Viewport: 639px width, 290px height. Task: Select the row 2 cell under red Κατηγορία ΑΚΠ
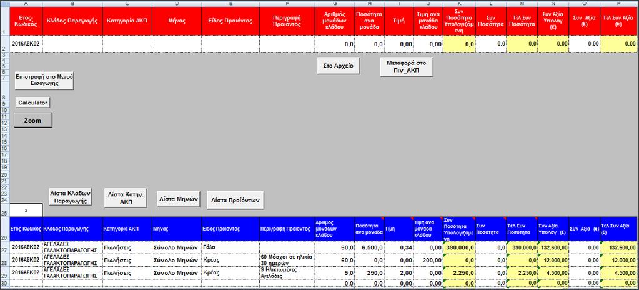coord(127,44)
